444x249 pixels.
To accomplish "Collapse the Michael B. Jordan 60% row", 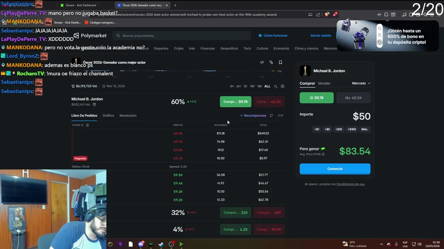I will [x=178, y=102].
